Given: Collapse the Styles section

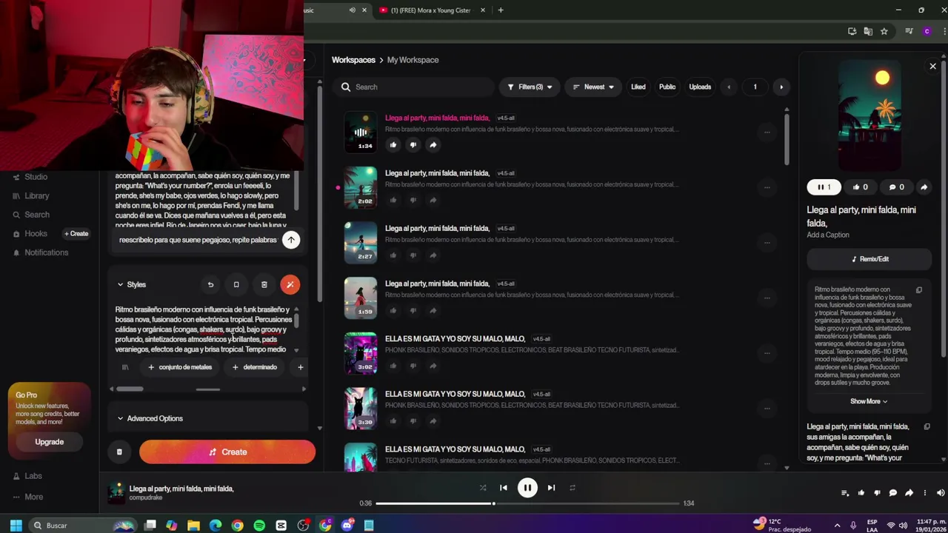Looking at the screenshot, I should (x=132, y=284).
